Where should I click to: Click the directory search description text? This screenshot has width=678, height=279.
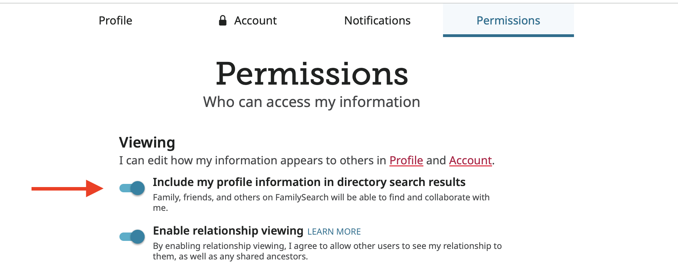pyautogui.click(x=321, y=202)
